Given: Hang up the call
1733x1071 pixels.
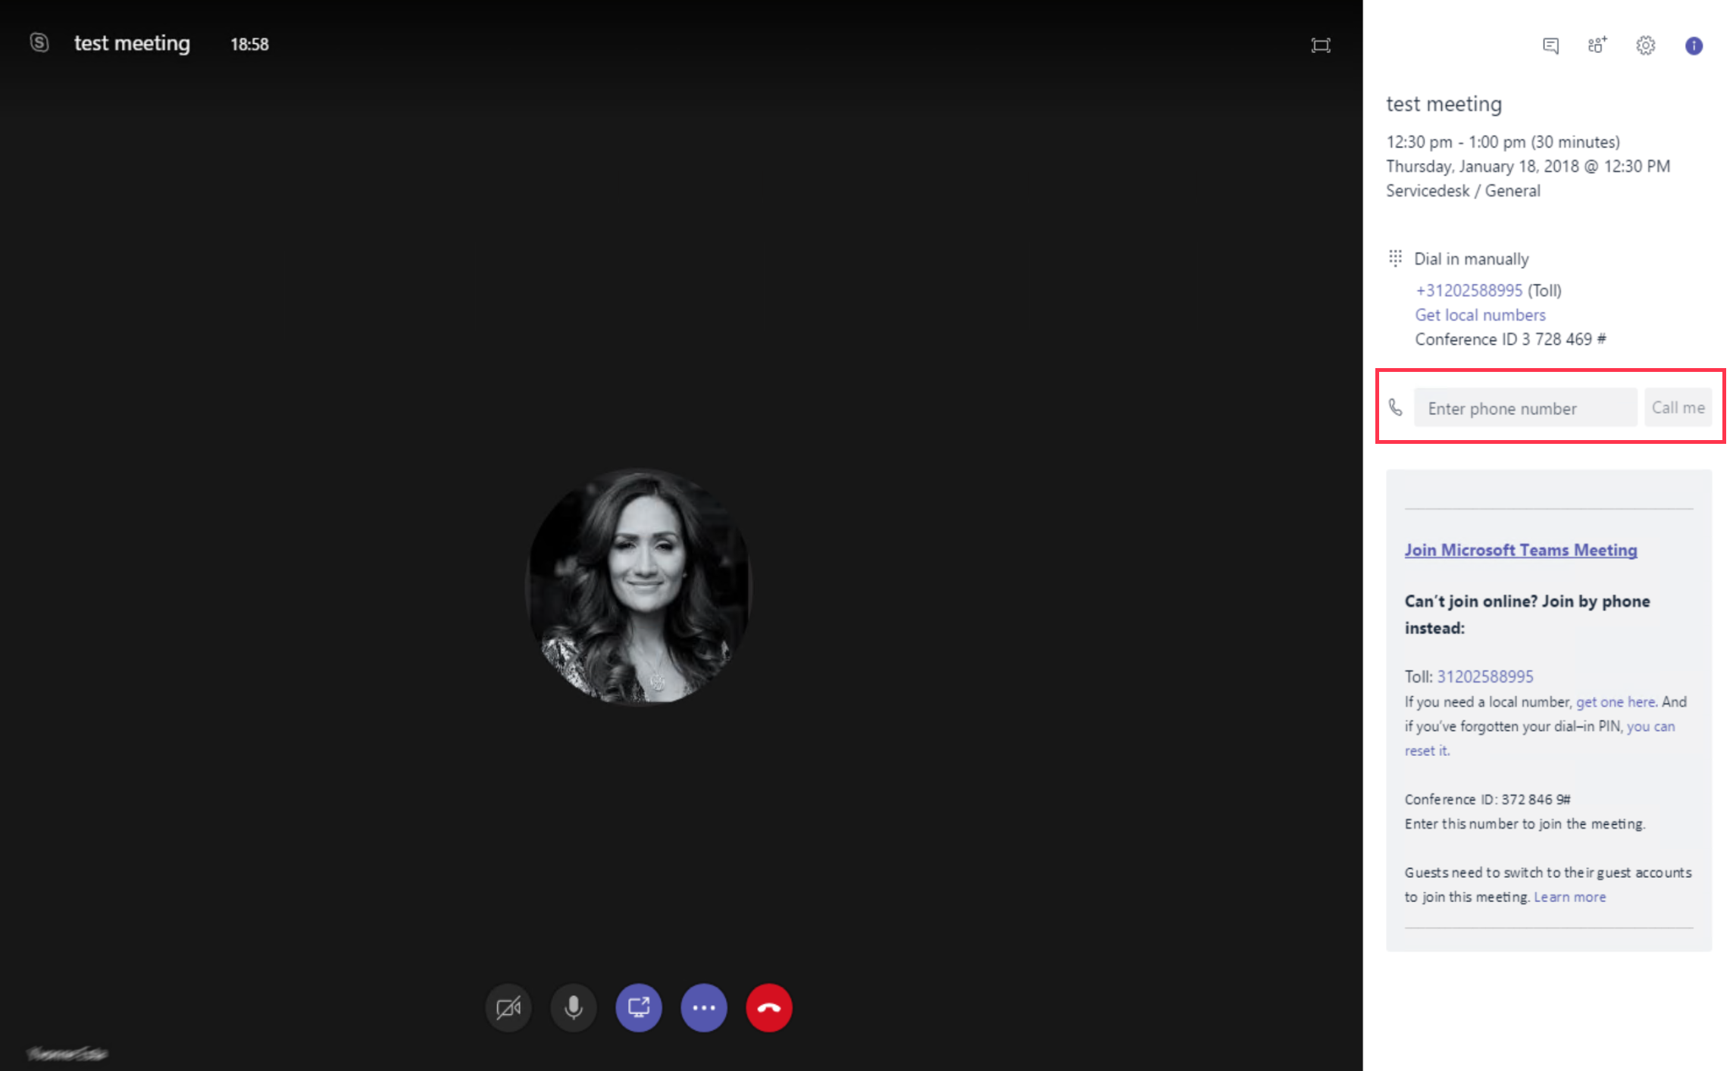Looking at the screenshot, I should [x=769, y=1007].
